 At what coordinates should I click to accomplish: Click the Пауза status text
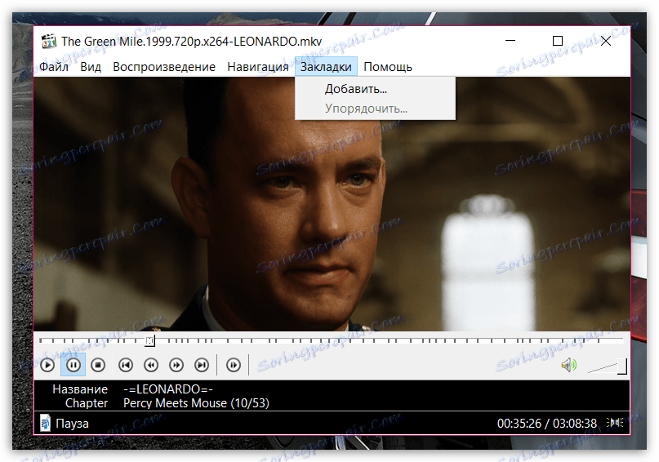coord(73,424)
